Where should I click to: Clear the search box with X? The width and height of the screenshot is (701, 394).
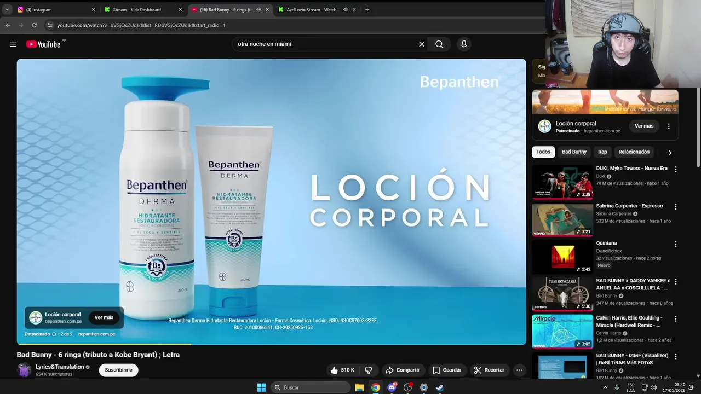(x=422, y=44)
